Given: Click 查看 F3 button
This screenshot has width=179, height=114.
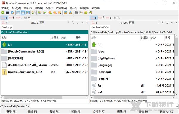Looking at the screenshot, I should (x=11, y=112).
